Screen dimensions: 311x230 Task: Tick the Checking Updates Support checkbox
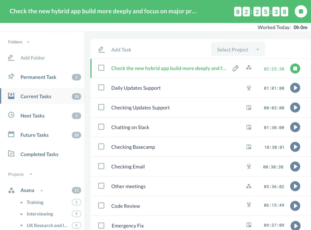101,107
